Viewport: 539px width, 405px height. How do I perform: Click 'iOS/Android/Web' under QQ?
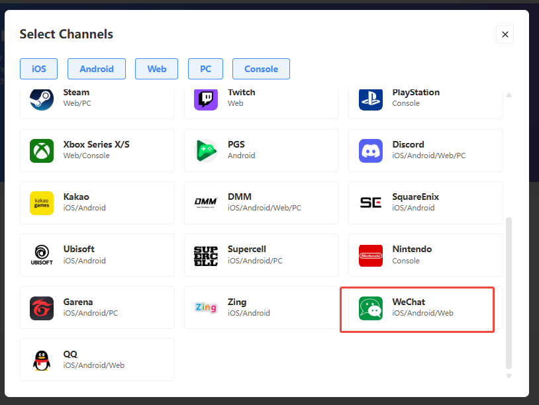click(94, 365)
